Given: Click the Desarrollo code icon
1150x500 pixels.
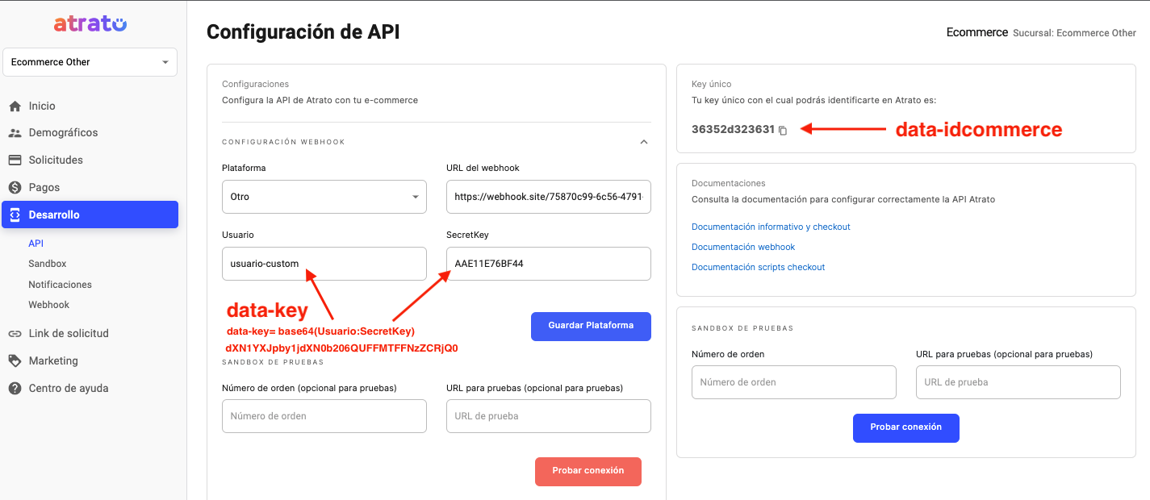Looking at the screenshot, I should [x=15, y=215].
